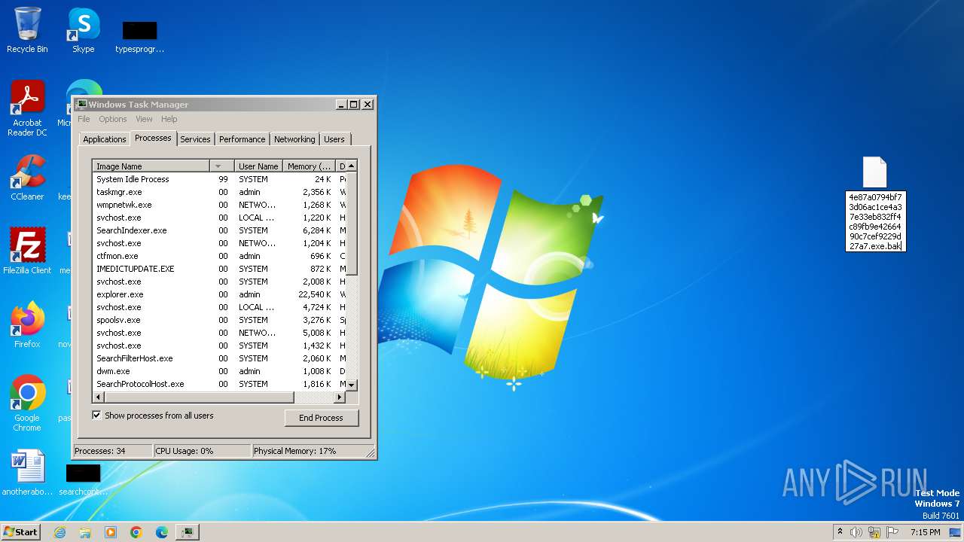Select the explorer.exe process row
The height and width of the screenshot is (542, 964).
pyautogui.click(x=219, y=294)
